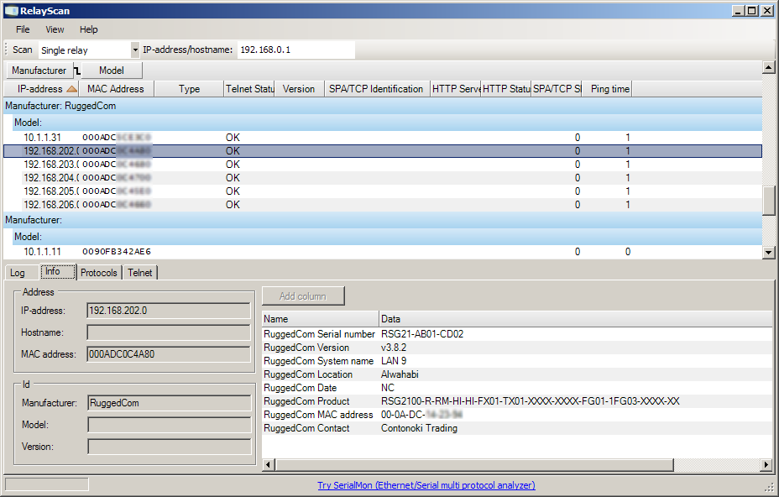Click device list scroll down arrow
The width and height of the screenshot is (779, 497).
[x=769, y=253]
